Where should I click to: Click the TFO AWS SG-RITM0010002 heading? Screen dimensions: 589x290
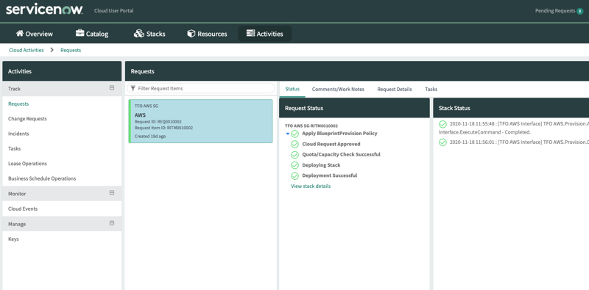pyautogui.click(x=311, y=126)
